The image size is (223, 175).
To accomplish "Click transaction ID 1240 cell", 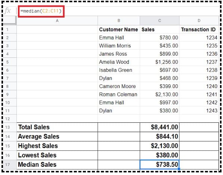I will (199, 86).
